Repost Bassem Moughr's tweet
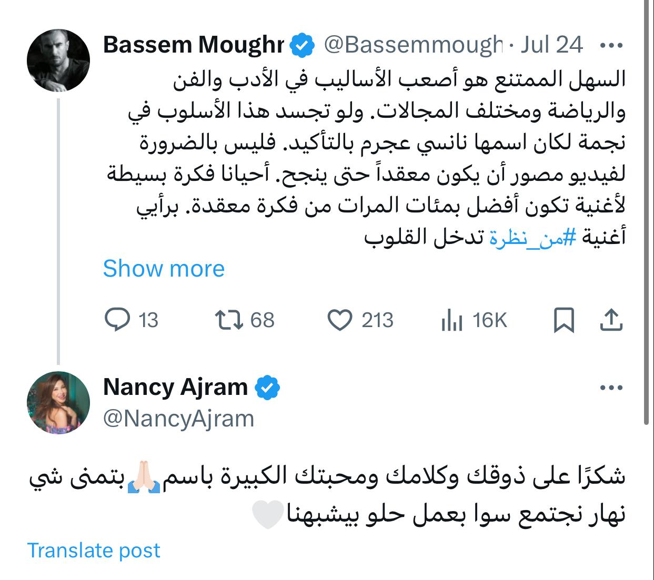Image resolution: width=654 pixels, height=580 pixels. (x=229, y=320)
